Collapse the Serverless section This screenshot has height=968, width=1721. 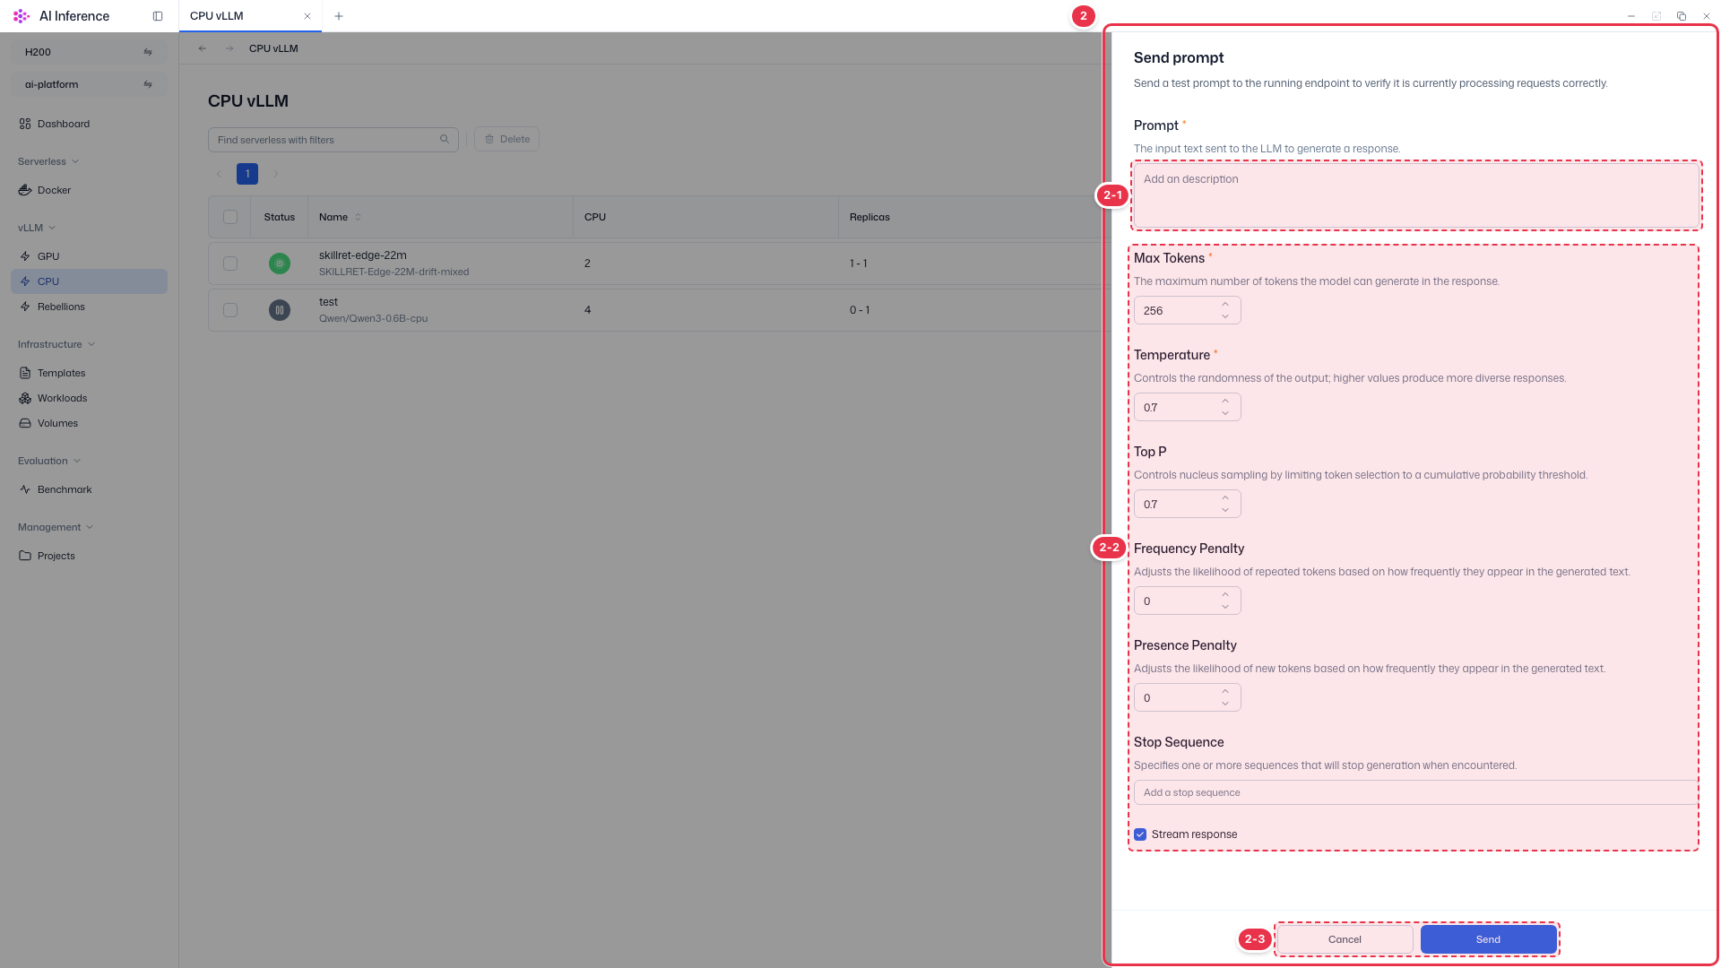tap(48, 161)
